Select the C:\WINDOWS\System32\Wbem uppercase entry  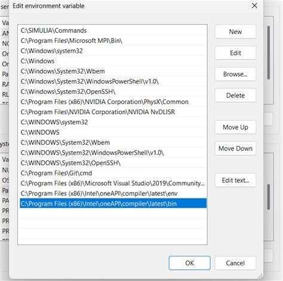click(x=113, y=142)
